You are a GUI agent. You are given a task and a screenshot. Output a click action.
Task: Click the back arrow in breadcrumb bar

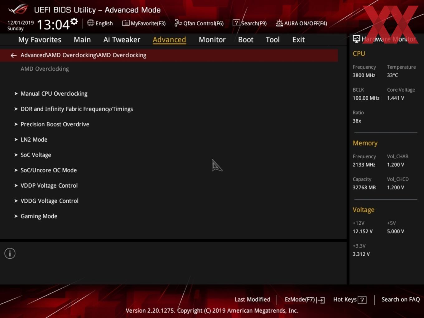pos(13,55)
